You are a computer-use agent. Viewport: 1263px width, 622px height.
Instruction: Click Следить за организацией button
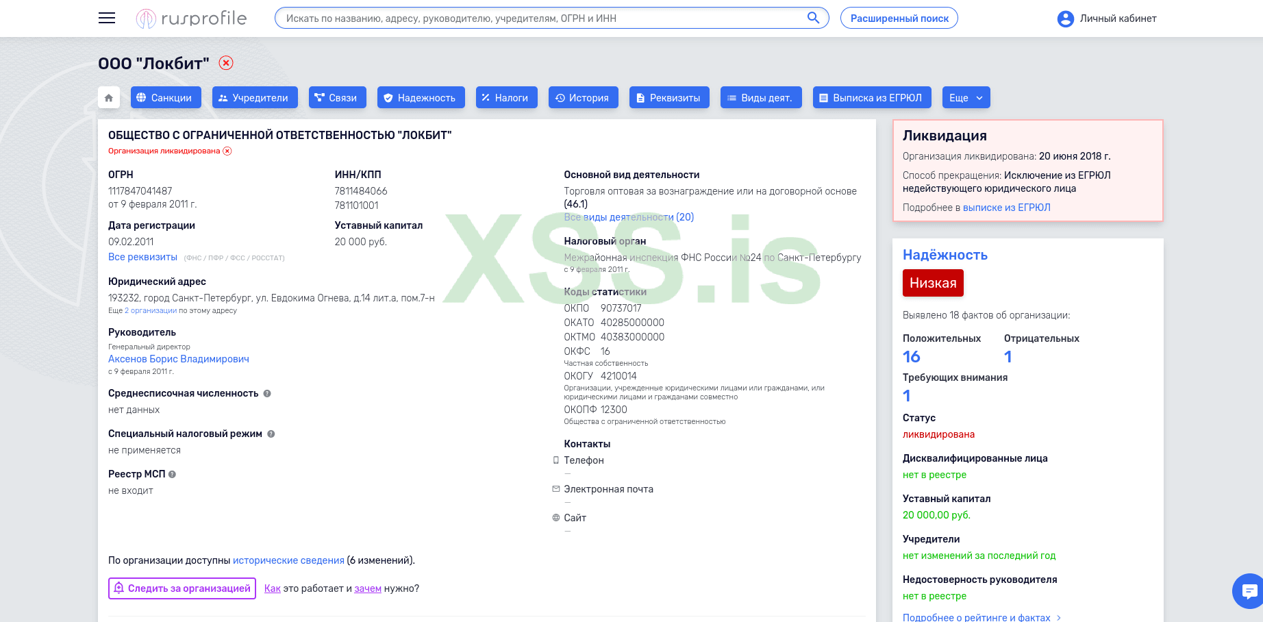[182, 588]
